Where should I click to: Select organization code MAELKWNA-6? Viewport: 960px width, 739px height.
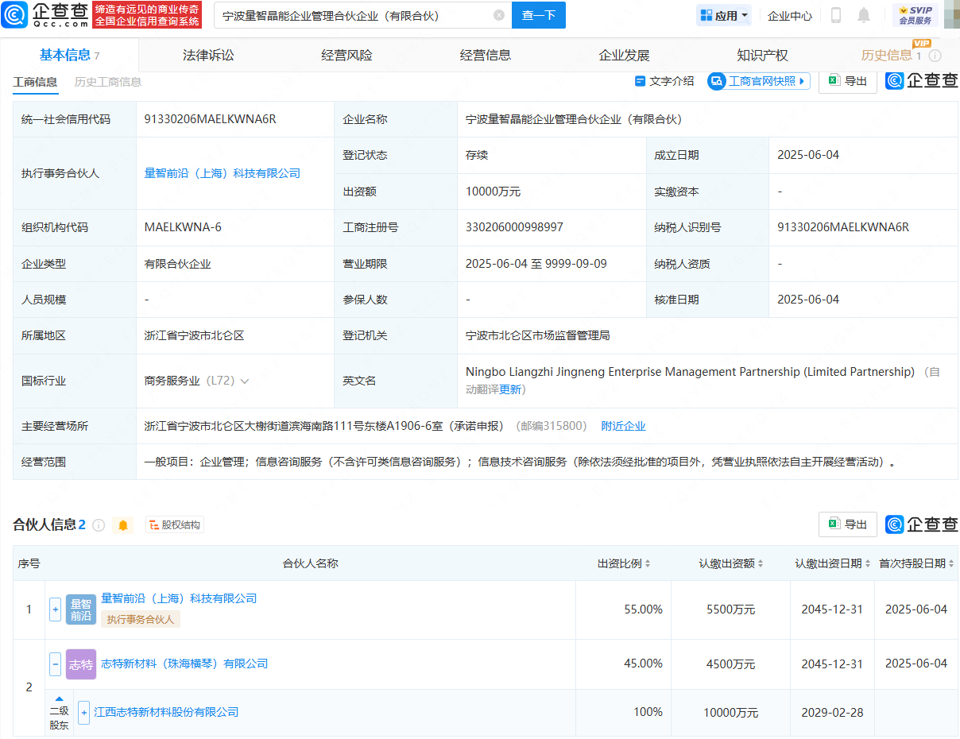click(x=183, y=227)
